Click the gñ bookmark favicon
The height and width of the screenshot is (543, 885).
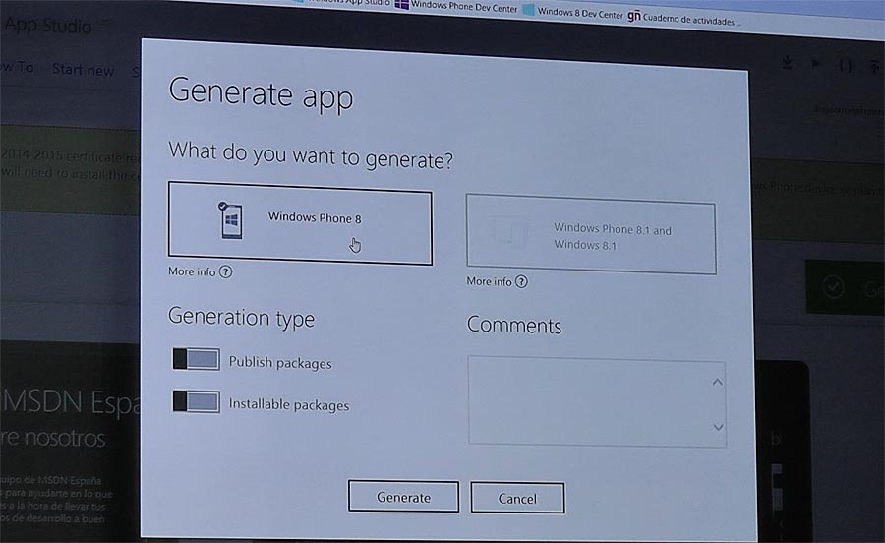(x=634, y=16)
